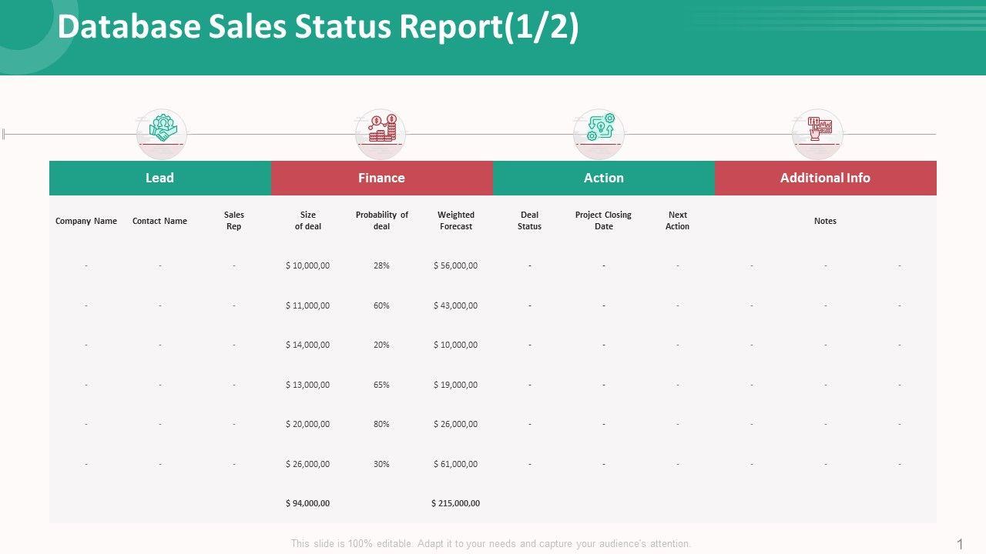This screenshot has width=986, height=554.
Task: Select the Action section header
Action: coord(603,178)
